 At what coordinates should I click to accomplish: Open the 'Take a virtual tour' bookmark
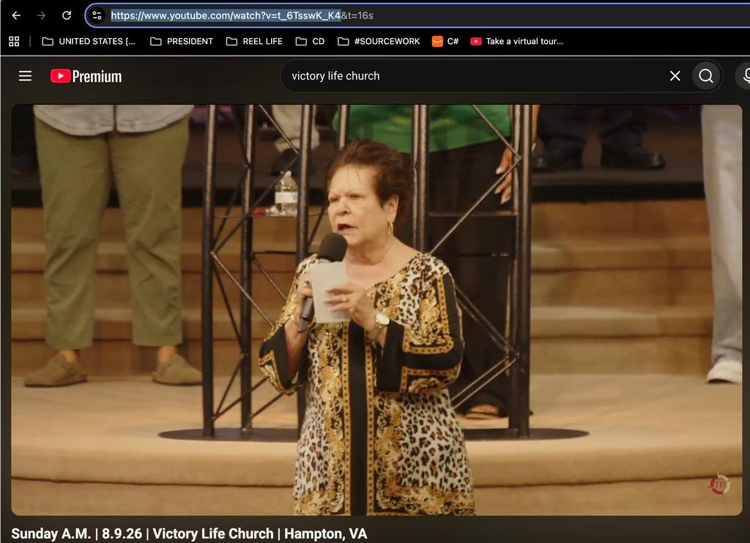pyautogui.click(x=517, y=42)
